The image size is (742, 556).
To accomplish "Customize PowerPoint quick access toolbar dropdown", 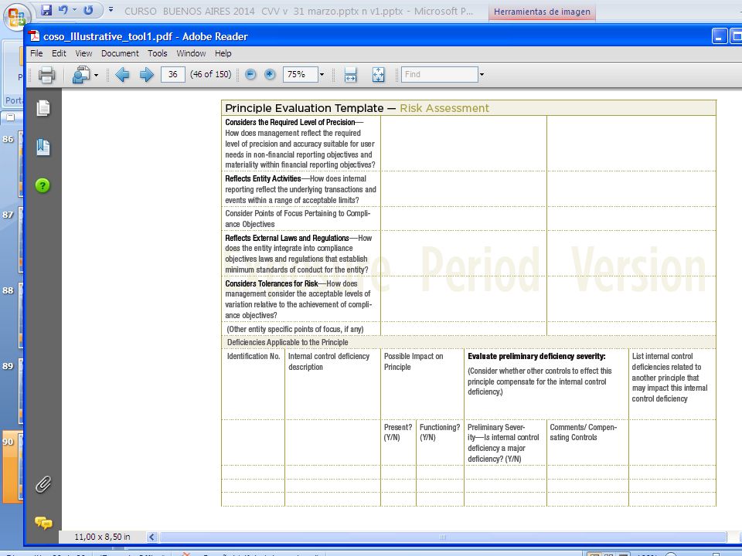I will point(111,9).
